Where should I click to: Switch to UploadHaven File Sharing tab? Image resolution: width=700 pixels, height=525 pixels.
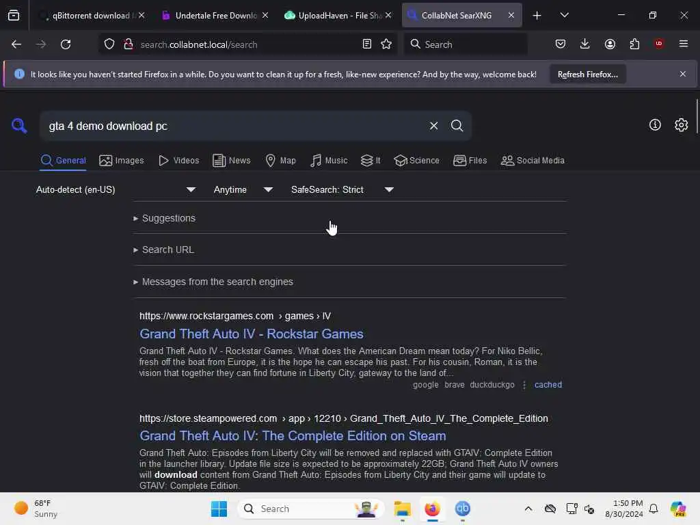point(339,16)
